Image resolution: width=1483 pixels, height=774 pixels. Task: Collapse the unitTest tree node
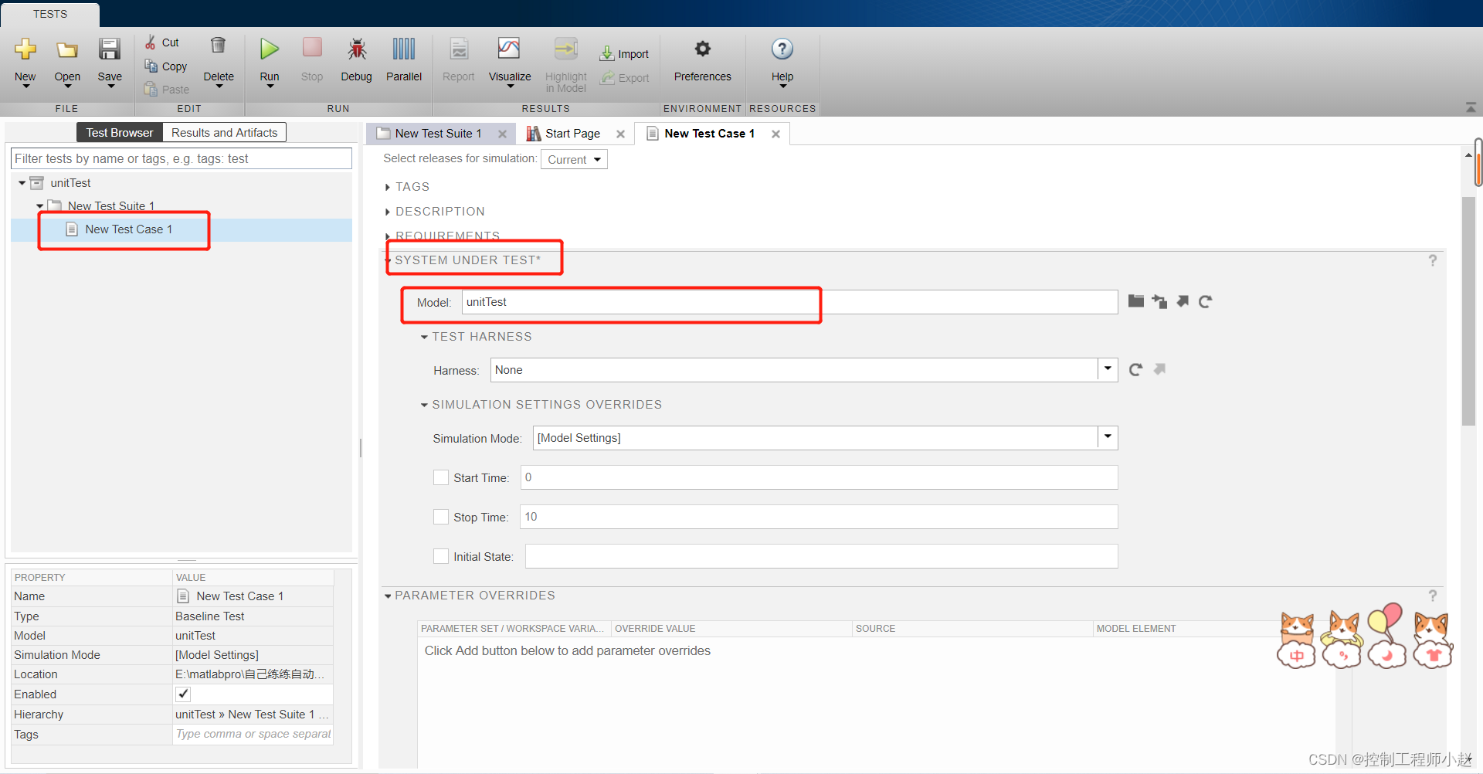click(22, 183)
